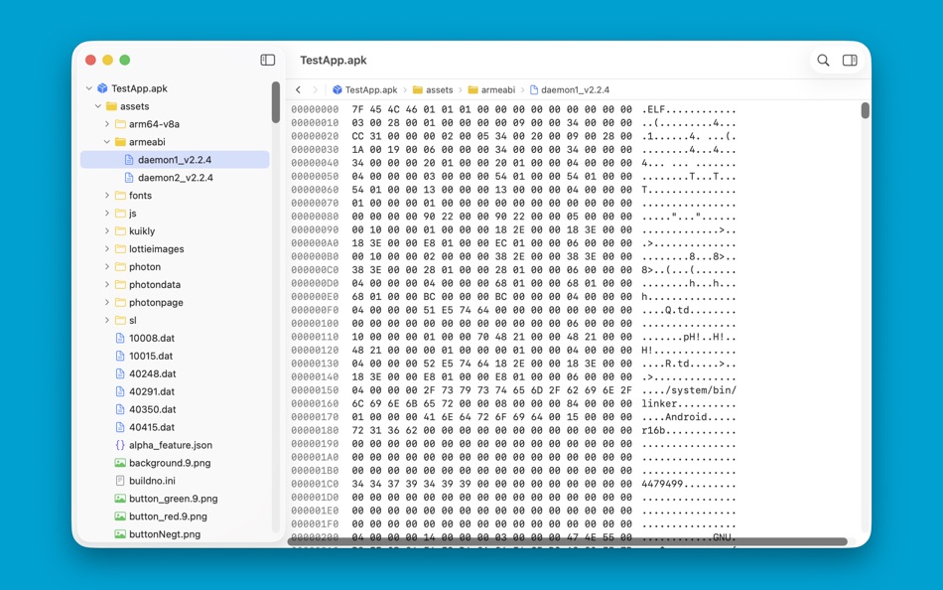
Task: Select the photondata folder name in the tree
Action: tap(155, 284)
